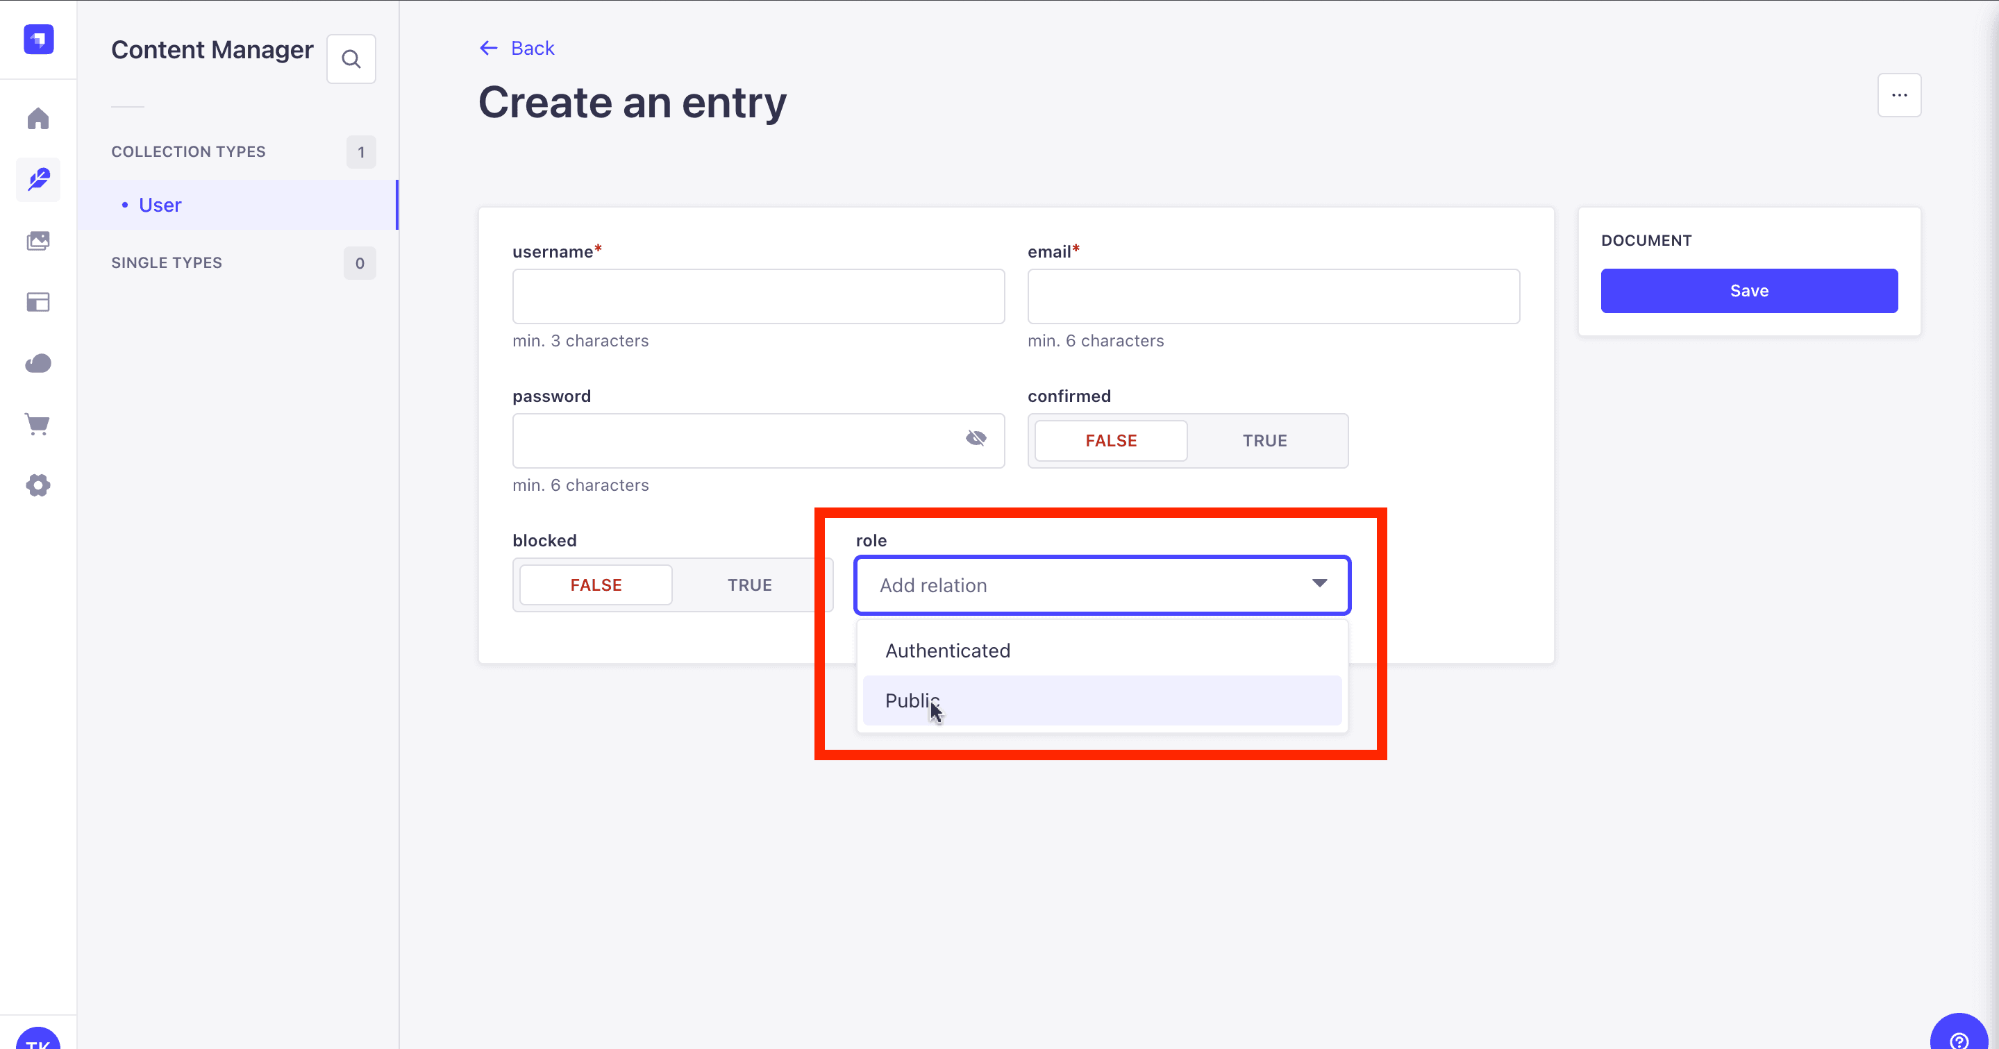The height and width of the screenshot is (1049, 1999).
Task: Open the User collection type
Action: [160, 205]
